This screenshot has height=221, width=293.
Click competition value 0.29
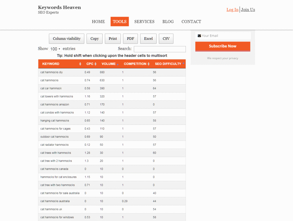(125, 201)
